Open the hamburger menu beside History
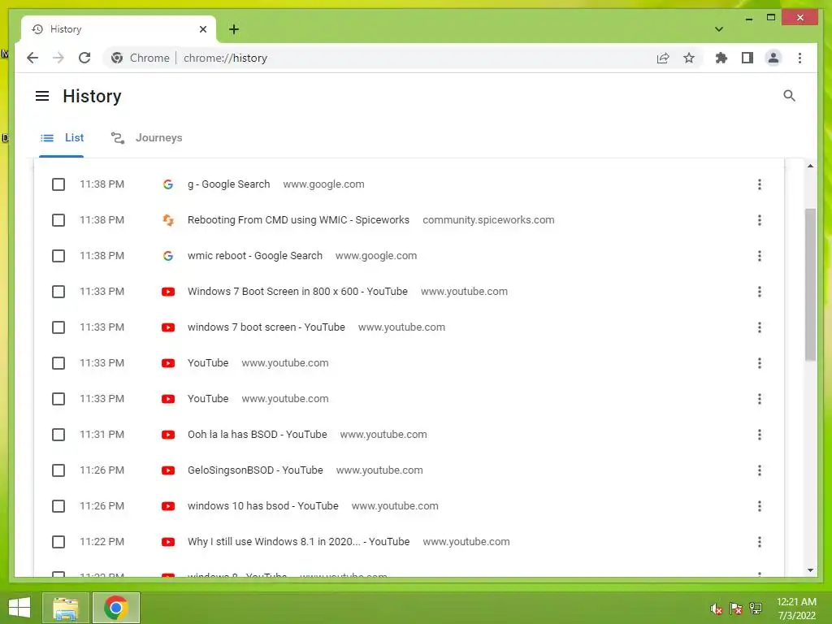The height and width of the screenshot is (624, 832). tap(42, 96)
